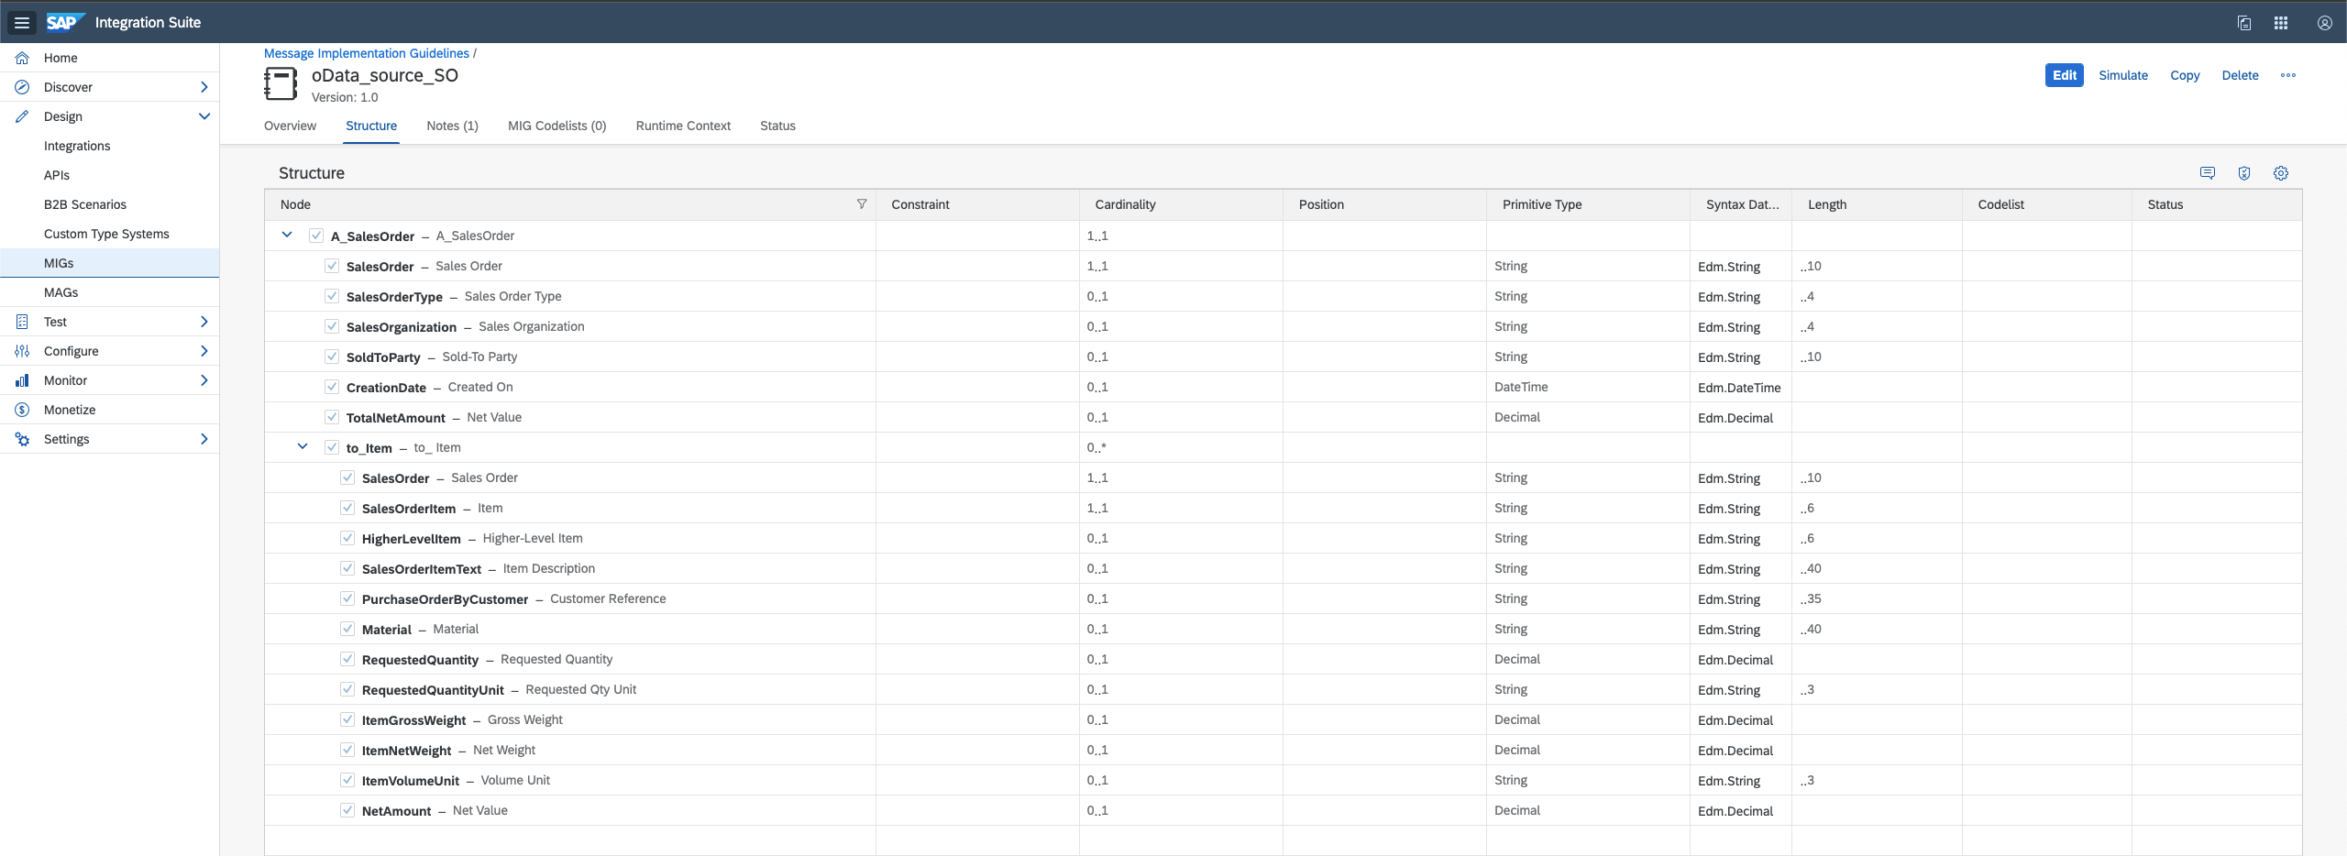Switch to the Overview tab

point(290,126)
